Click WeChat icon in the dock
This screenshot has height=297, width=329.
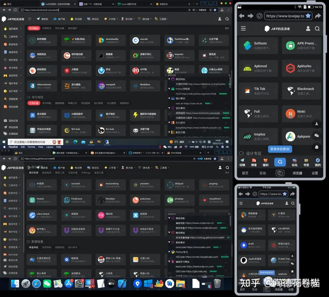click(47, 284)
